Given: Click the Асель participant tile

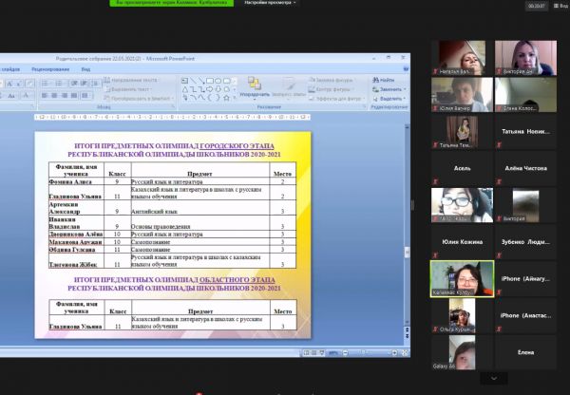Looking at the screenshot, I should tap(462, 168).
